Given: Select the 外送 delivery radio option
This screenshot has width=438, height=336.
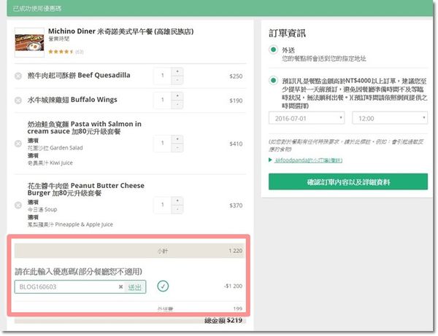Looking at the screenshot, I should tap(273, 50).
